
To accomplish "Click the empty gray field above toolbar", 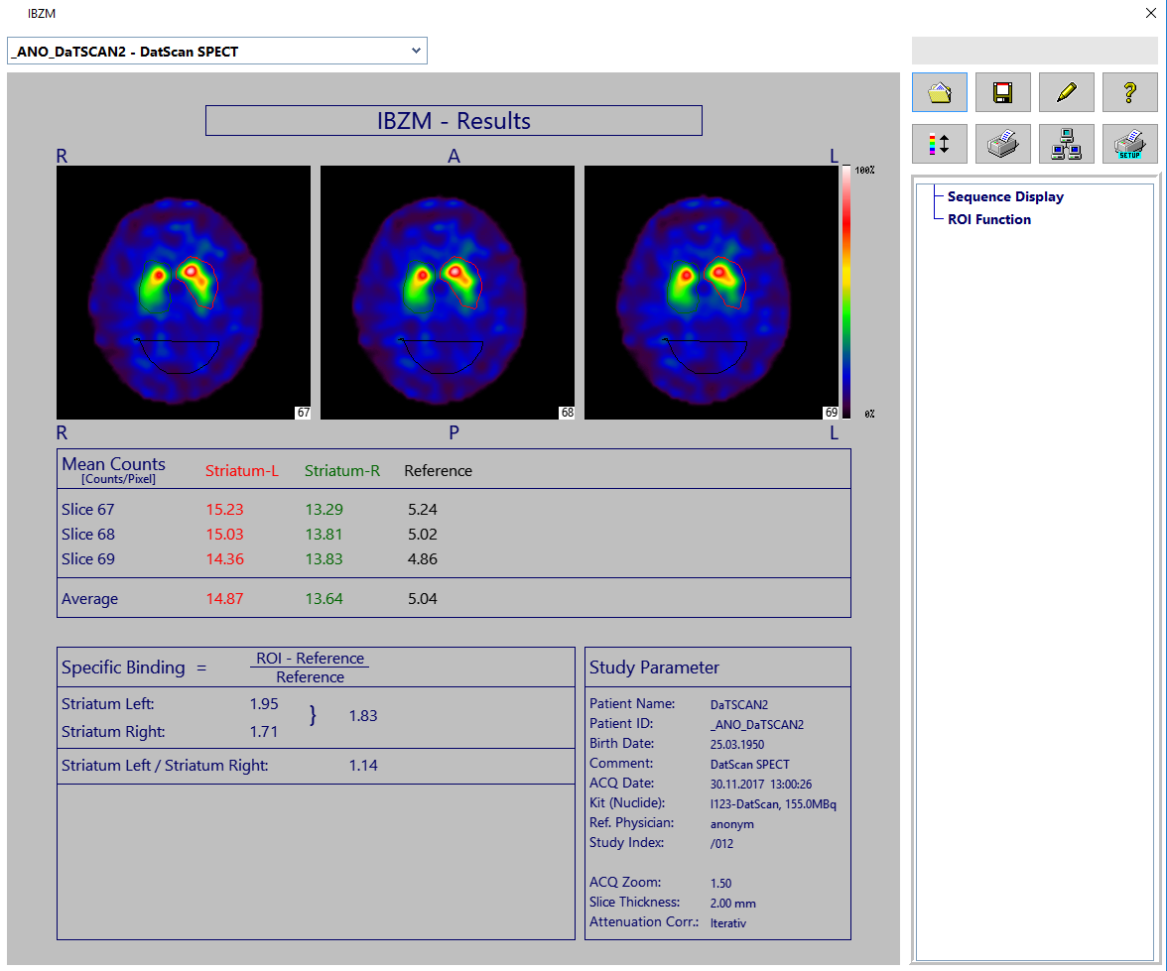I will tap(1034, 51).
